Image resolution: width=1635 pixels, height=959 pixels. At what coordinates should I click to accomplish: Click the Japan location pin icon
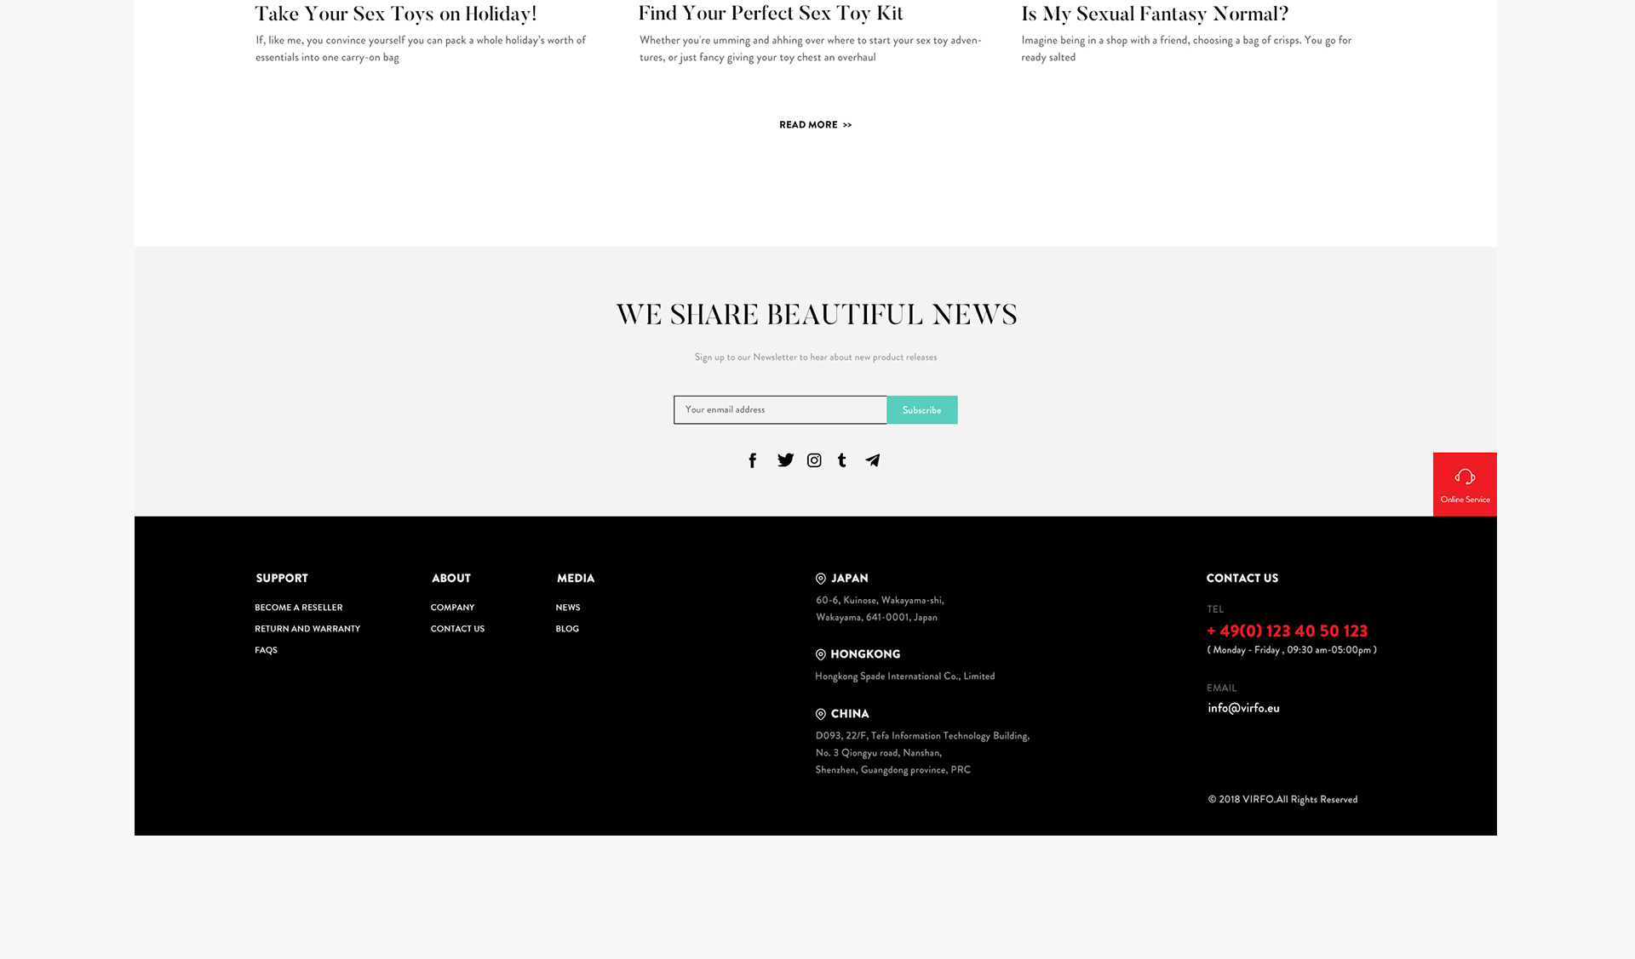[821, 579]
